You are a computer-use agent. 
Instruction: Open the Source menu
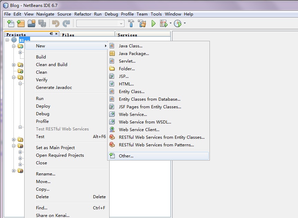coord(64,14)
